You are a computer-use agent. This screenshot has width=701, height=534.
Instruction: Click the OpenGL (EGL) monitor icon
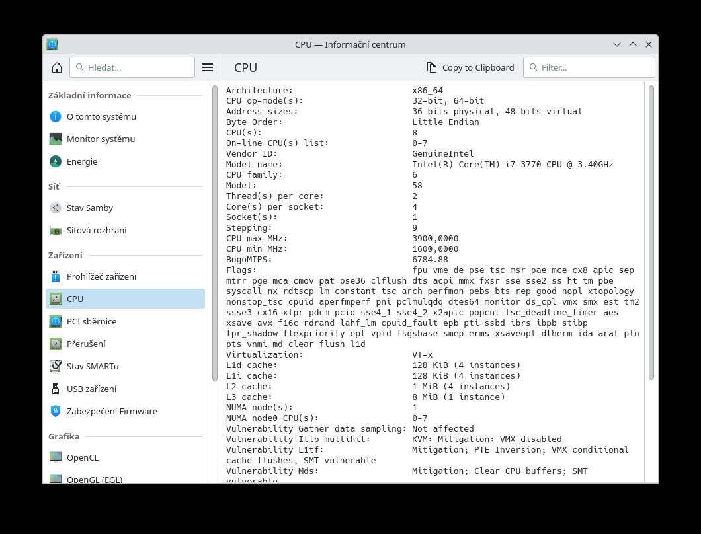(x=56, y=479)
